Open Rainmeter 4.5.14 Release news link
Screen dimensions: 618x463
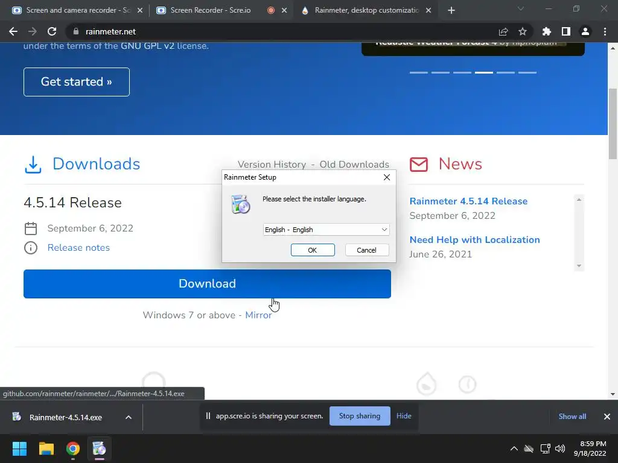click(x=468, y=201)
